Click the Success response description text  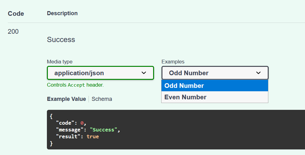click(x=61, y=40)
